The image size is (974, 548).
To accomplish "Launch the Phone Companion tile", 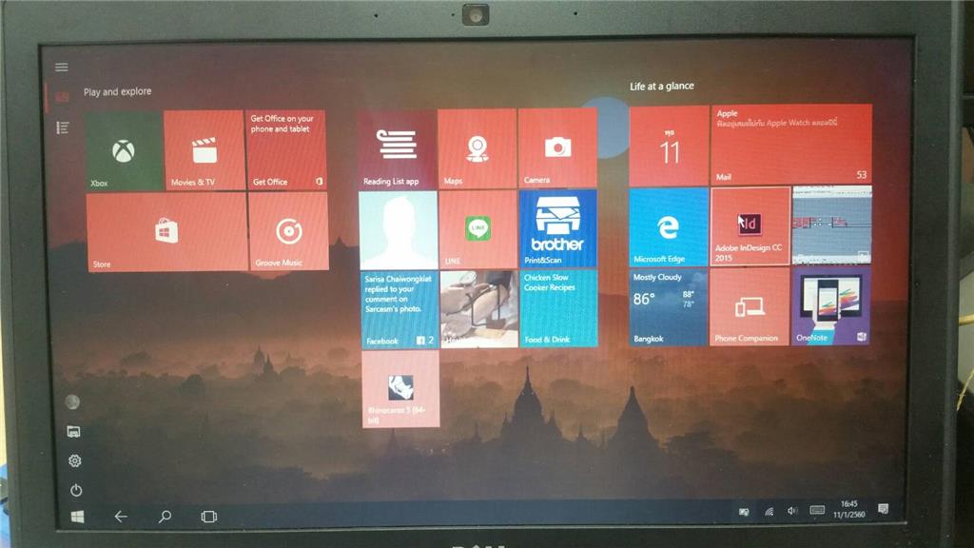I will point(750,306).
